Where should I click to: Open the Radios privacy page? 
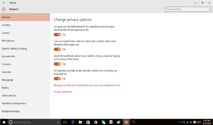pos(25,88)
